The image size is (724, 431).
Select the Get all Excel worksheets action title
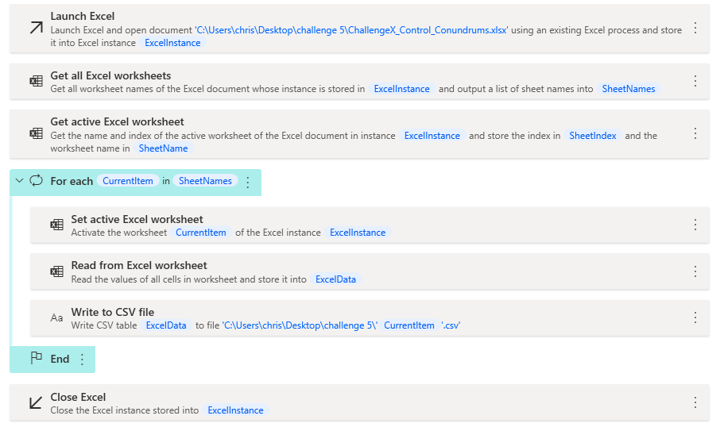110,75
